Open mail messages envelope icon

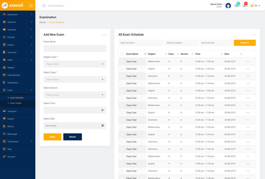236,6
